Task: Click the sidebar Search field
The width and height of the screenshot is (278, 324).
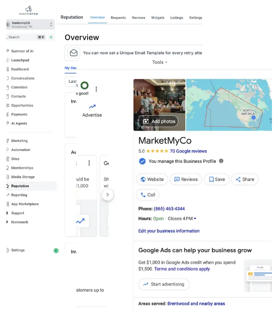Action: point(26,37)
